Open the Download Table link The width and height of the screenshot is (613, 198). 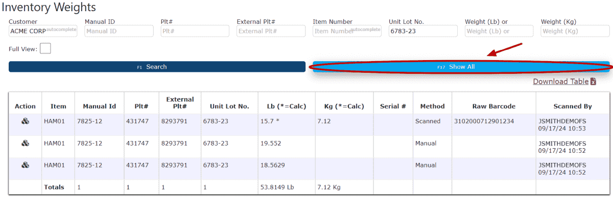(560, 81)
